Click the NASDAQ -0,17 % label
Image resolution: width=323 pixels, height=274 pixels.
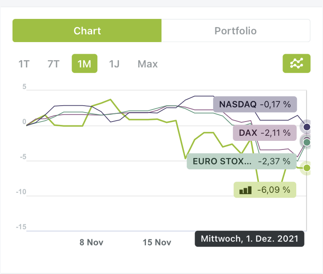pos(255,104)
